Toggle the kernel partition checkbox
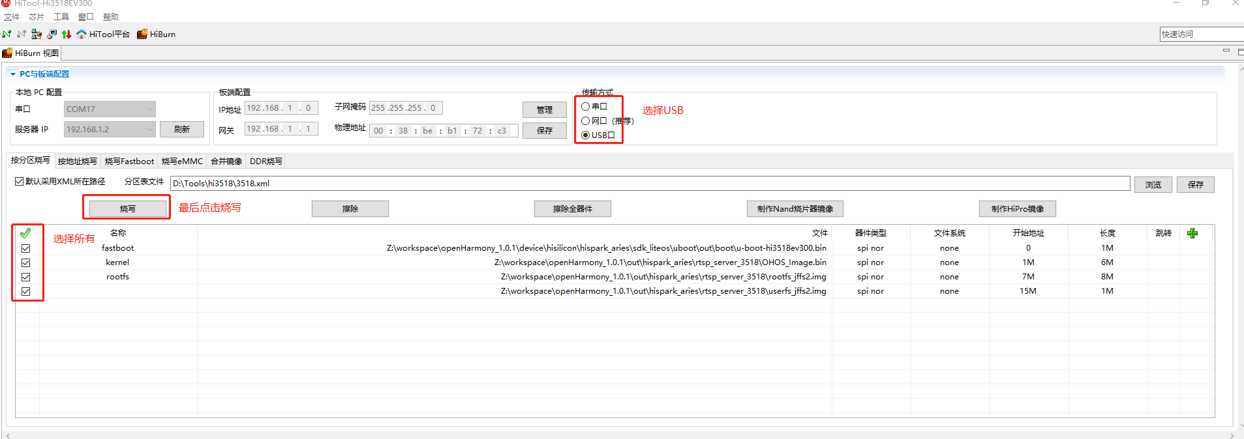This screenshot has width=1244, height=439. point(26,262)
